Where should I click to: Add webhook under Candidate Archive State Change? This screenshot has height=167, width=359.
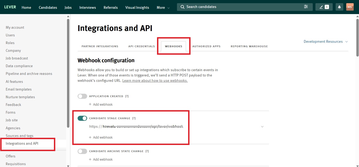click(x=101, y=159)
